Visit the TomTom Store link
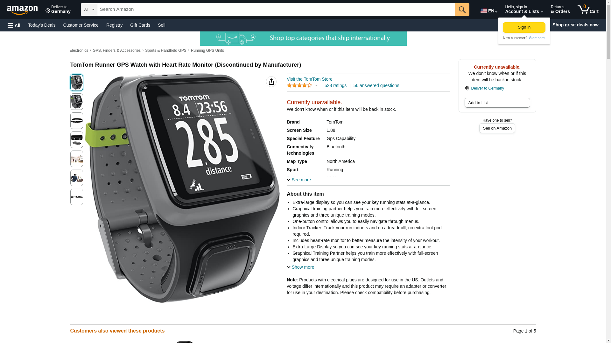611x343 pixels. (309, 79)
